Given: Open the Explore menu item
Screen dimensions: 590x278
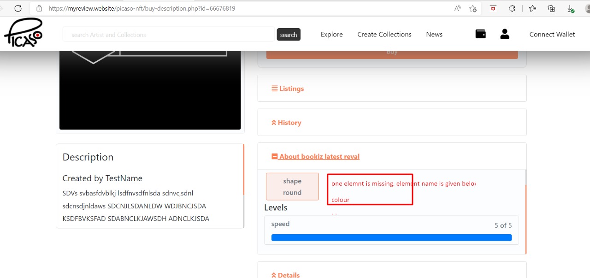Looking at the screenshot, I should pyautogui.click(x=331, y=35).
